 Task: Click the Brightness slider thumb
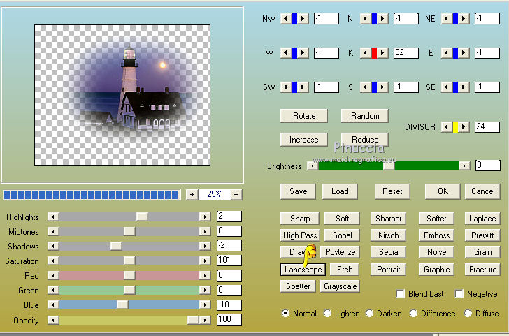(389, 166)
